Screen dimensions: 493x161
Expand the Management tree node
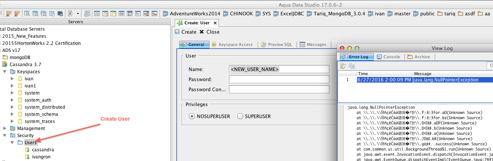tap(5, 128)
